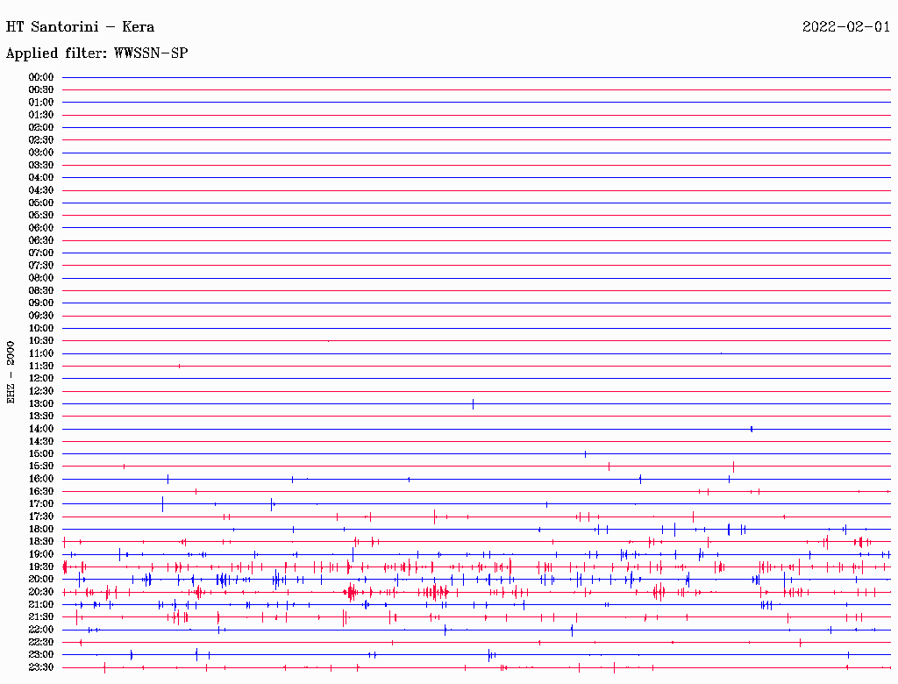Select the 13:00 time label
This screenshot has width=898, height=684.
41,404
